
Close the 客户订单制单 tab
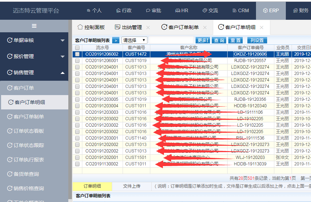205,27
